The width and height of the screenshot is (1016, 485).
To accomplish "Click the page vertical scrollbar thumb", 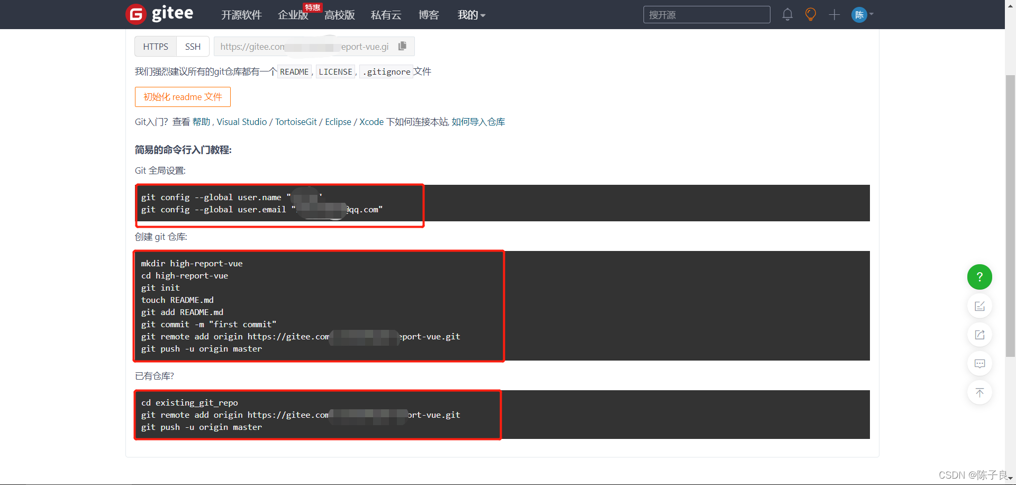I will tap(1010, 216).
